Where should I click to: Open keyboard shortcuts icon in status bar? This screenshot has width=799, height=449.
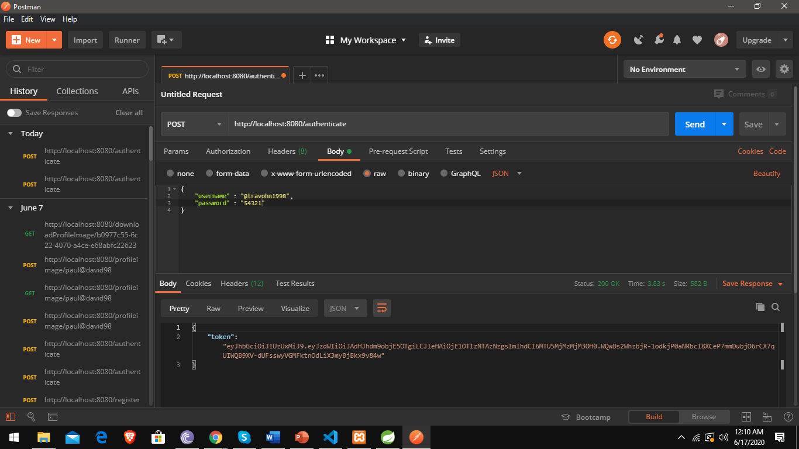coord(767,417)
